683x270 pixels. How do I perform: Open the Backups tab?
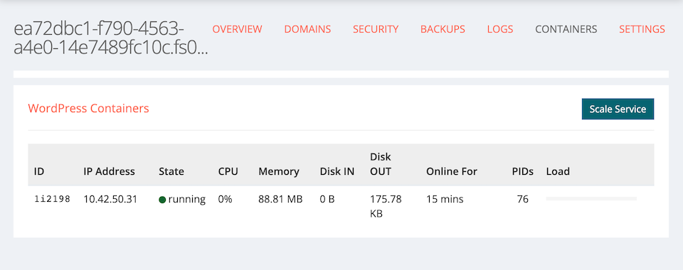tap(443, 29)
